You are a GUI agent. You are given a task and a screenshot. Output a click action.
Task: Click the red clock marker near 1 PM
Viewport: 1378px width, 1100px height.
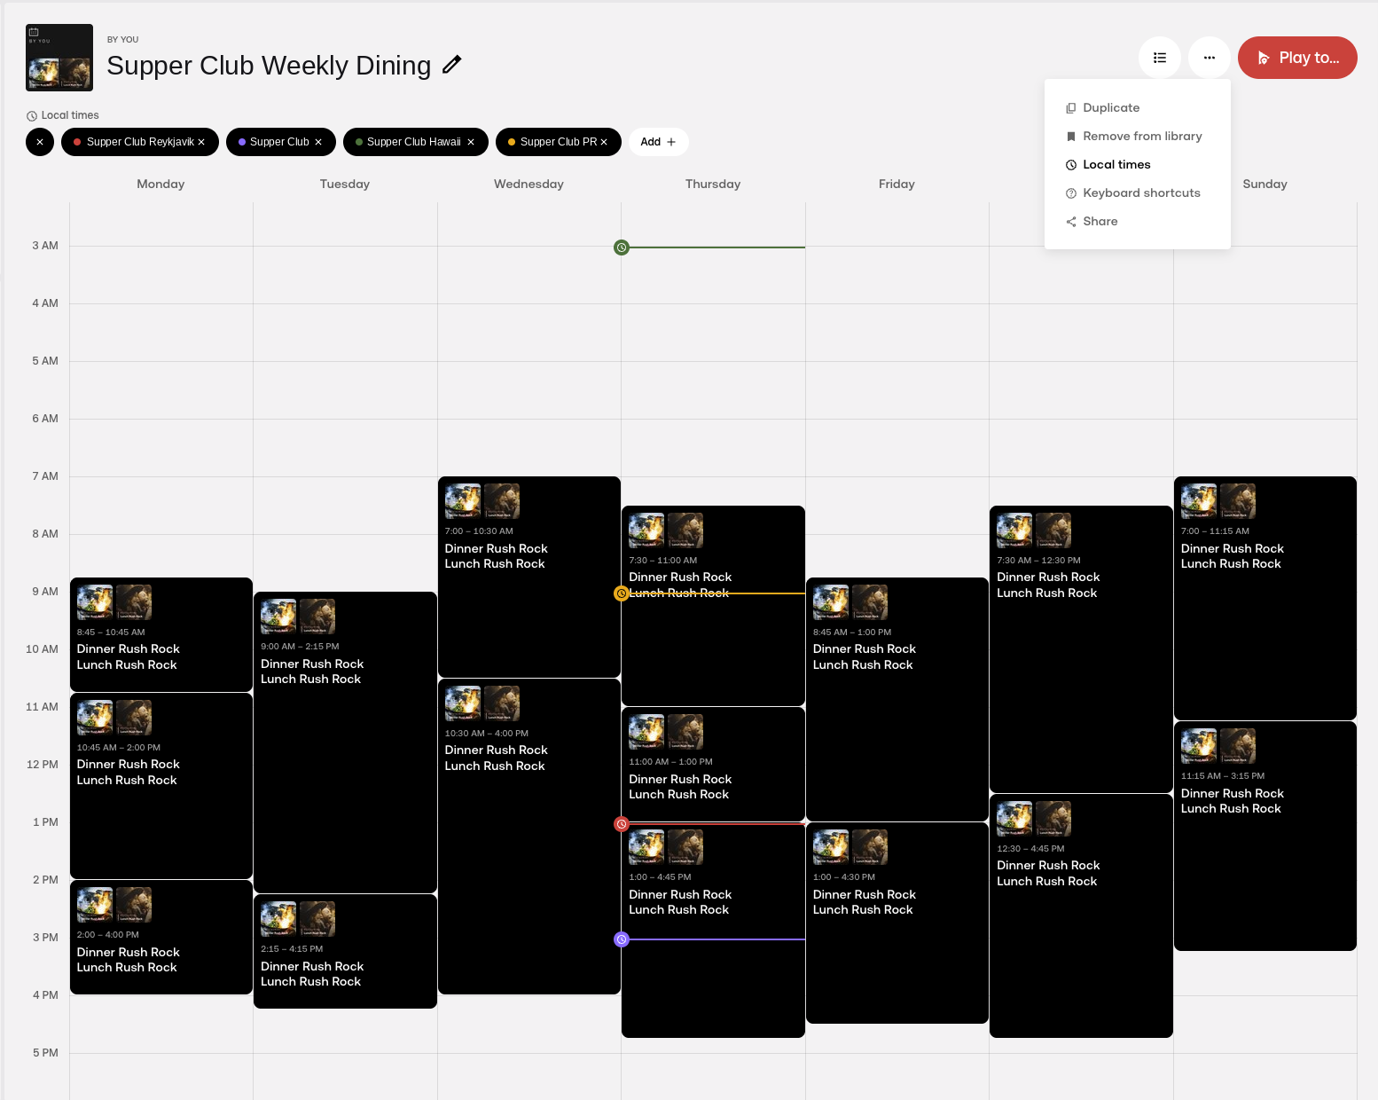coord(622,824)
